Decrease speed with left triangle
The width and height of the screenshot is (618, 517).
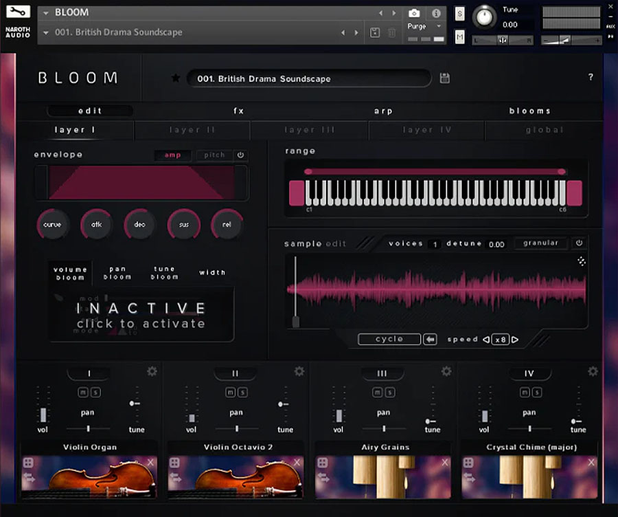486,340
